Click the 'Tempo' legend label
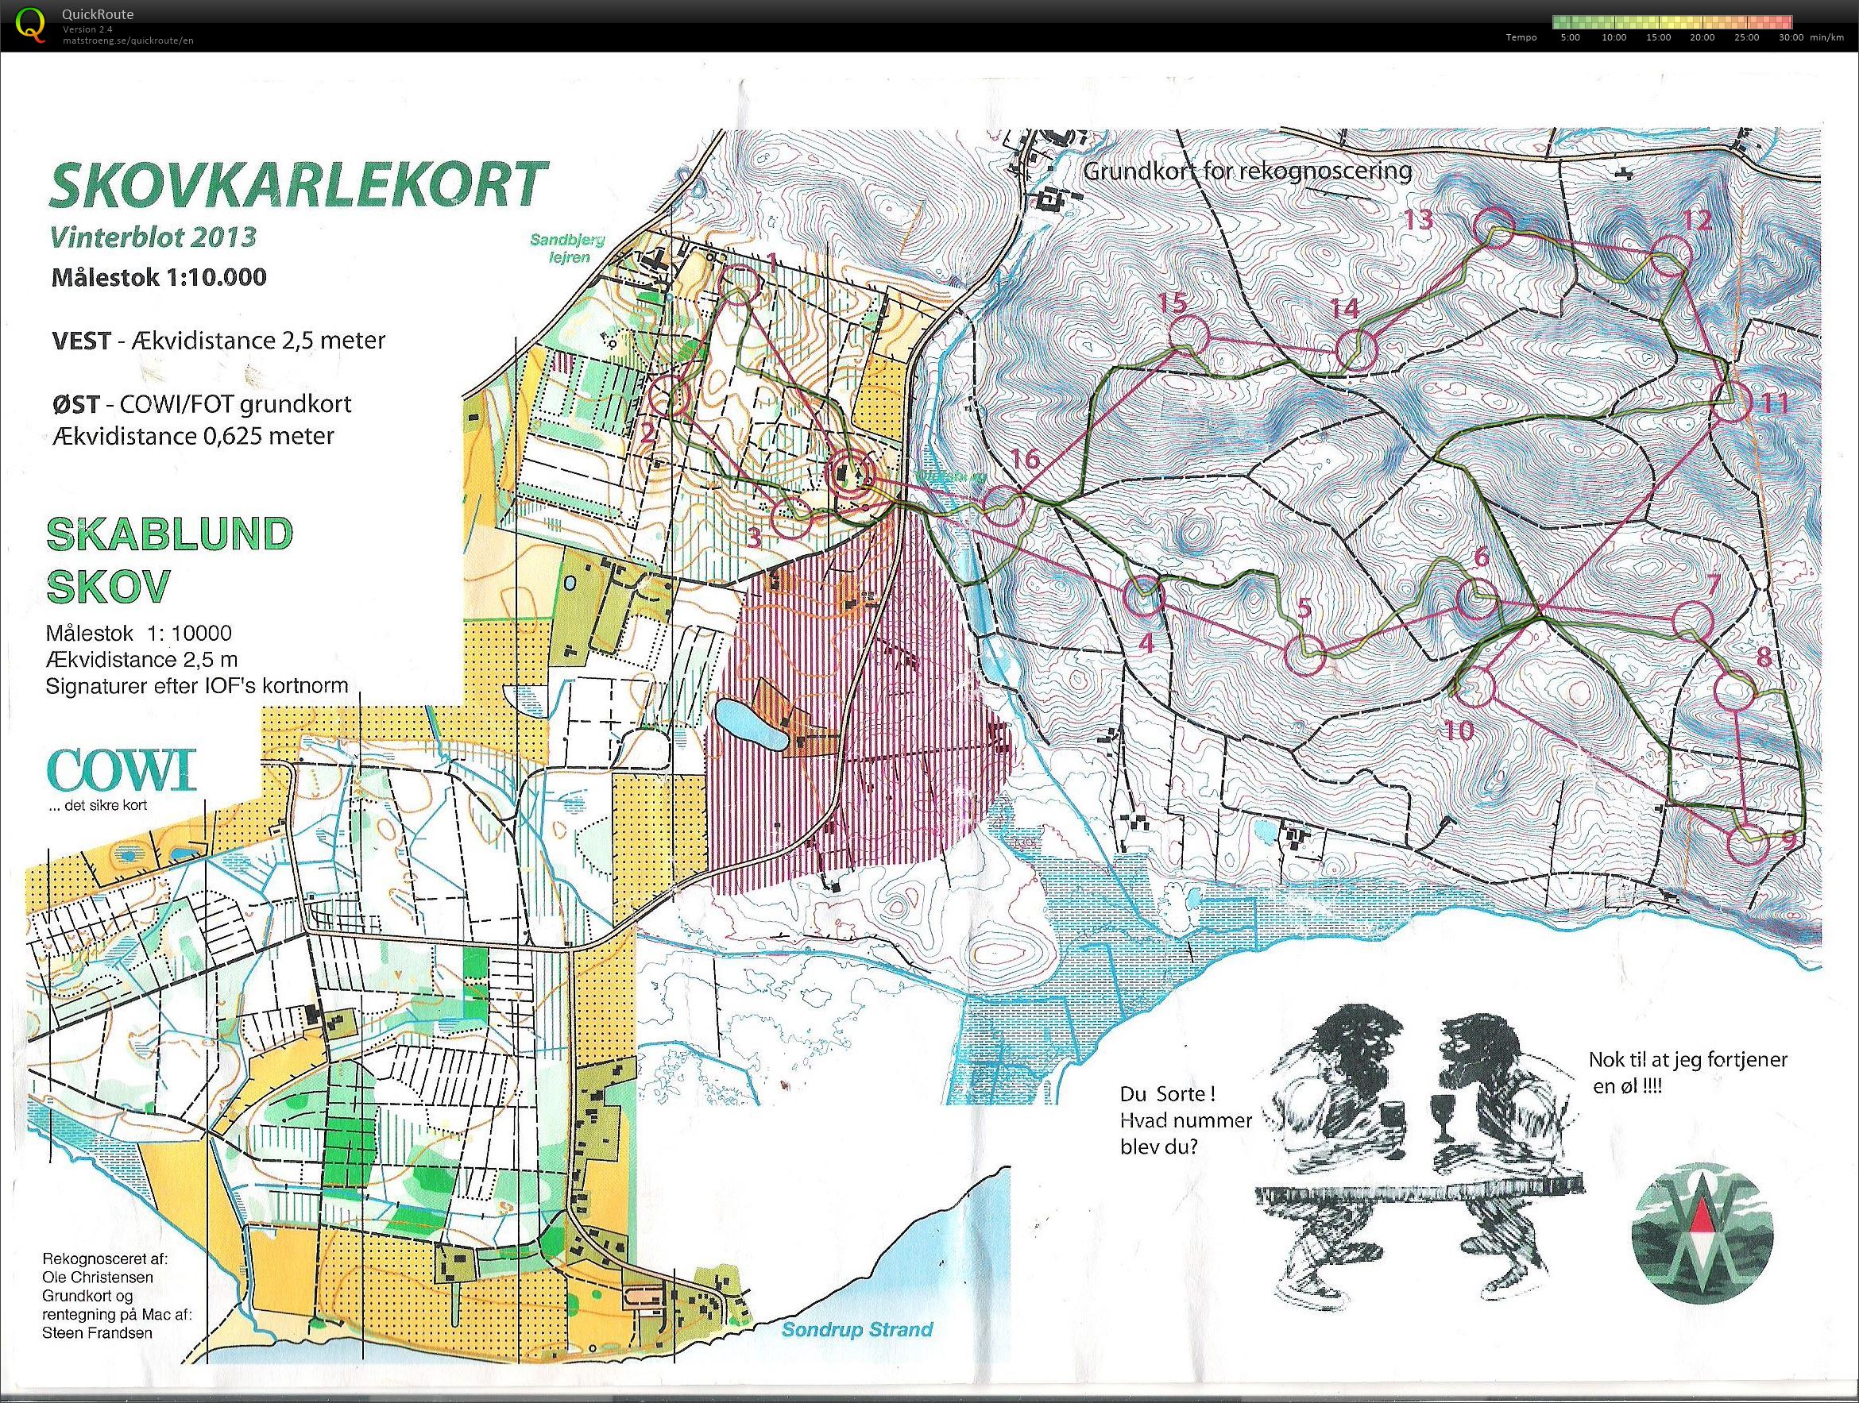The image size is (1859, 1403). [x=1521, y=37]
